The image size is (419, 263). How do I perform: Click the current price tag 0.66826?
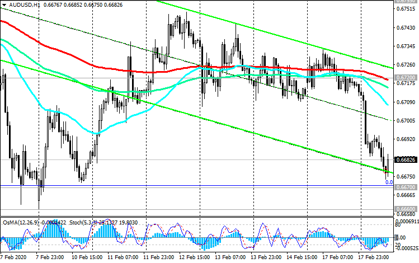[x=406, y=159]
